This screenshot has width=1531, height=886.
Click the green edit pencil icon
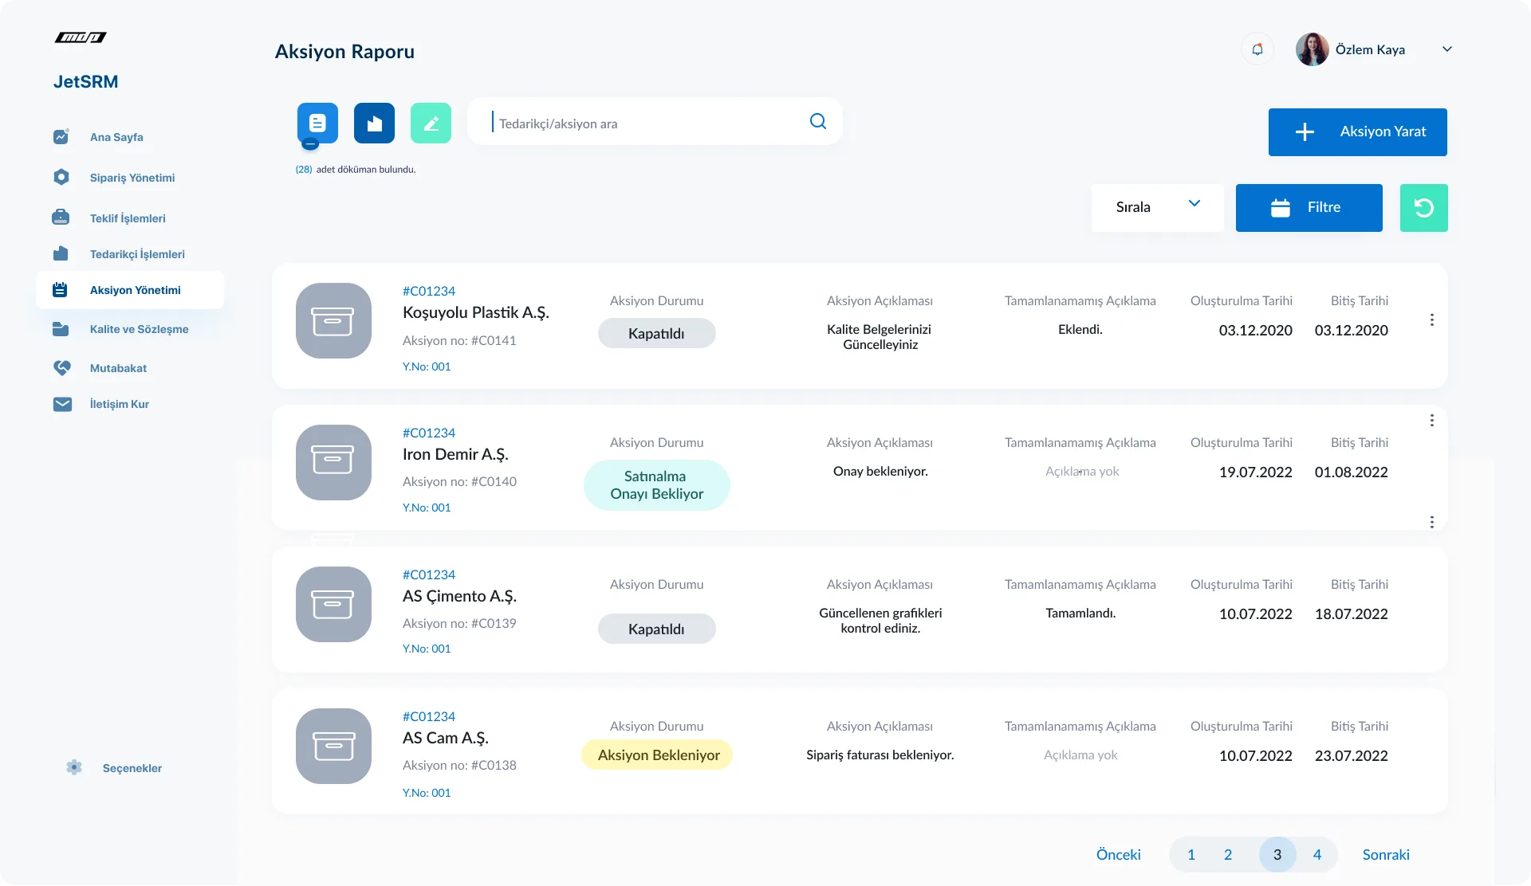point(431,123)
